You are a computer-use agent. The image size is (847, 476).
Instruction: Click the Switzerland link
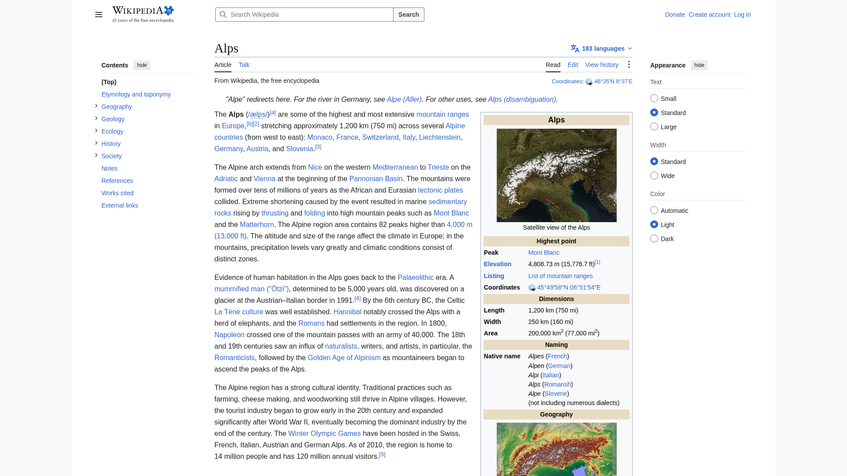tap(380, 138)
